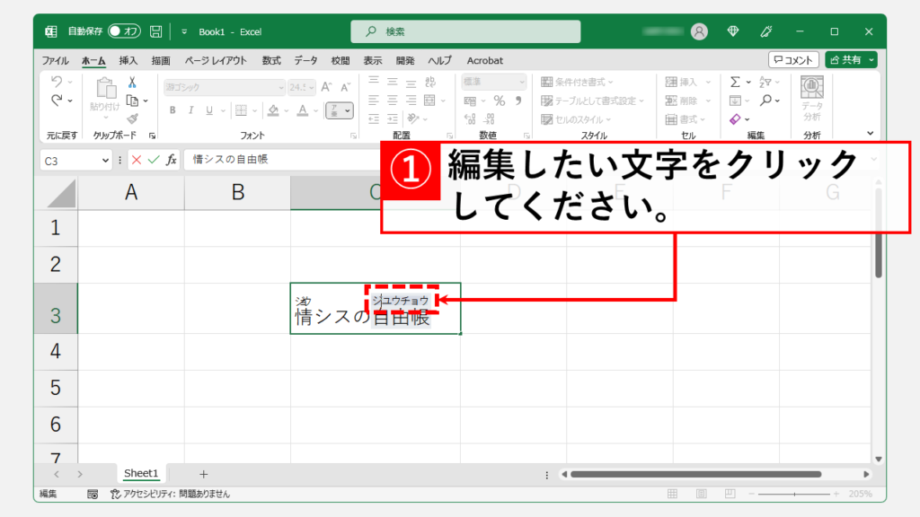The height and width of the screenshot is (517, 920).
Task: Open Insert Function with the fx icon
Action: coord(171,160)
